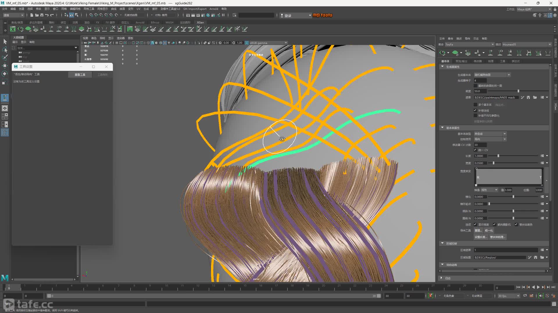Screen dimensions: 558x313
Task: Click the play forward button on timeline
Action: point(538,287)
